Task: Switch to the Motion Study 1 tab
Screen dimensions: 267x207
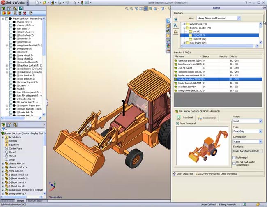Action: tap(36, 201)
